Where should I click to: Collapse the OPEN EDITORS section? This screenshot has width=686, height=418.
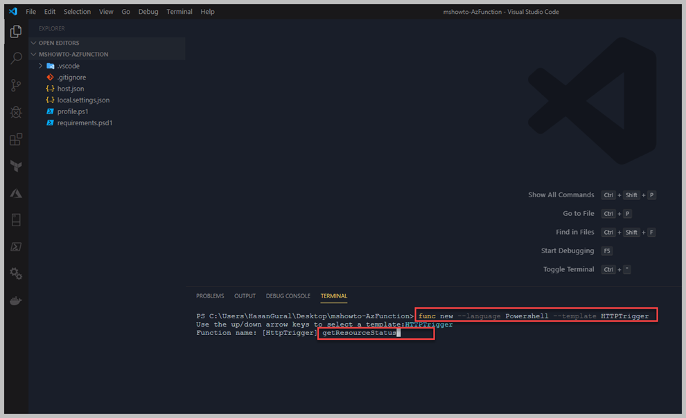tap(34, 43)
